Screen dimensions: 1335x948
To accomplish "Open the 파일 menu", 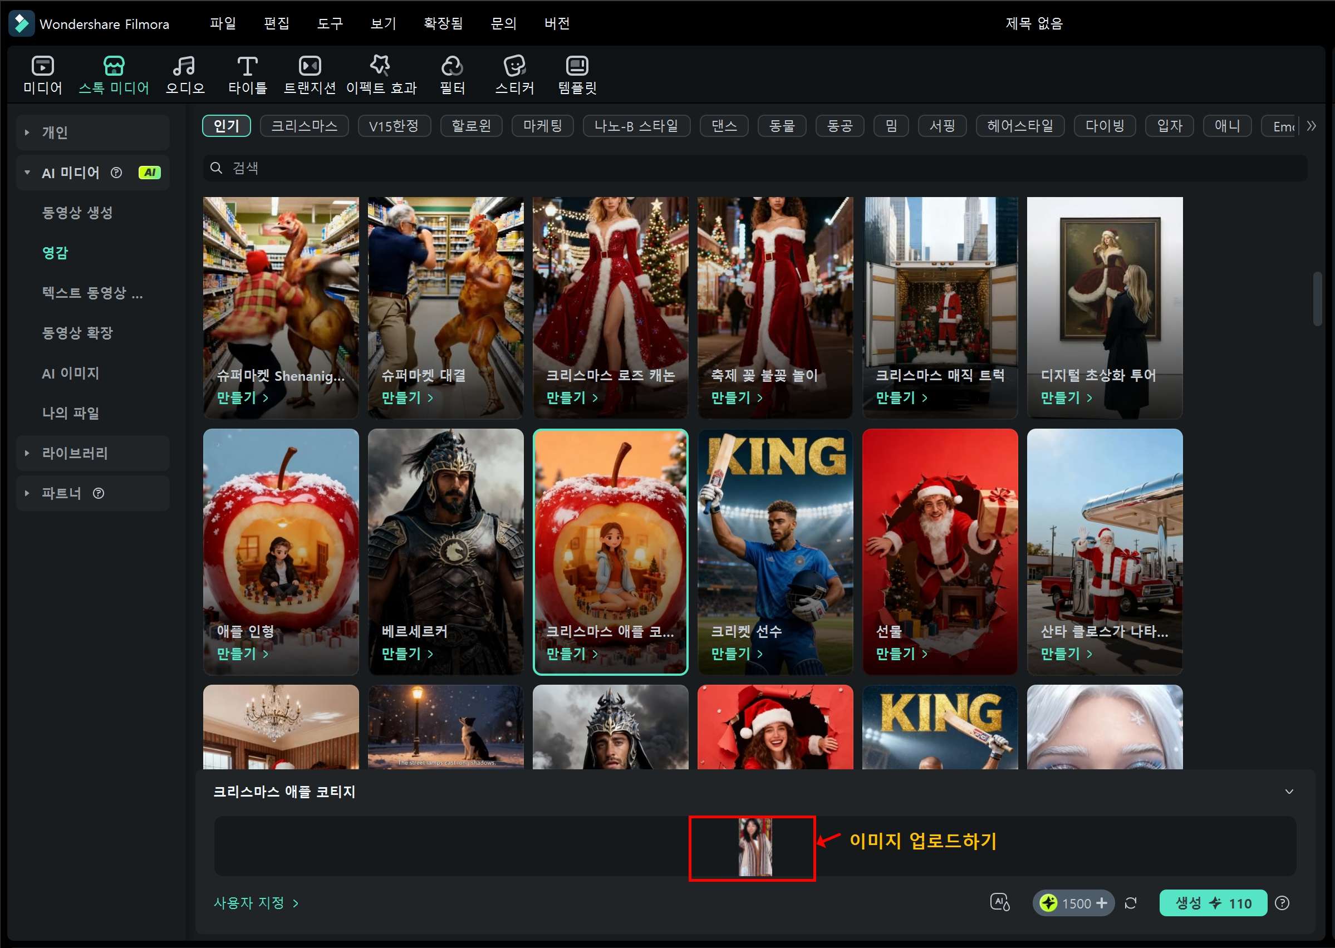I will coord(222,23).
